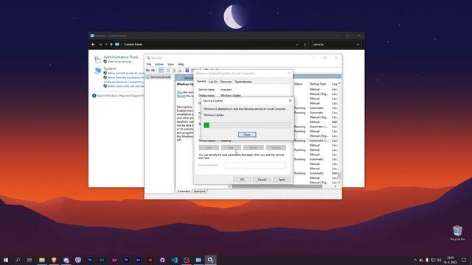Click the services list vertical scrollbar down arrow

(x=339, y=183)
